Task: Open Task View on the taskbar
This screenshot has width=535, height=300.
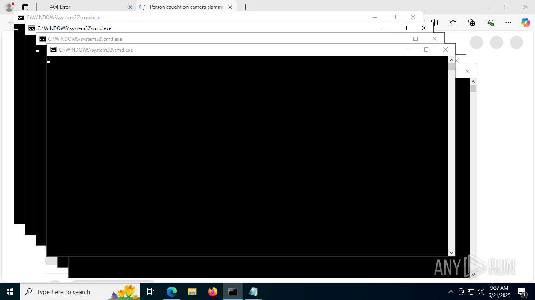Action: pyautogui.click(x=150, y=292)
